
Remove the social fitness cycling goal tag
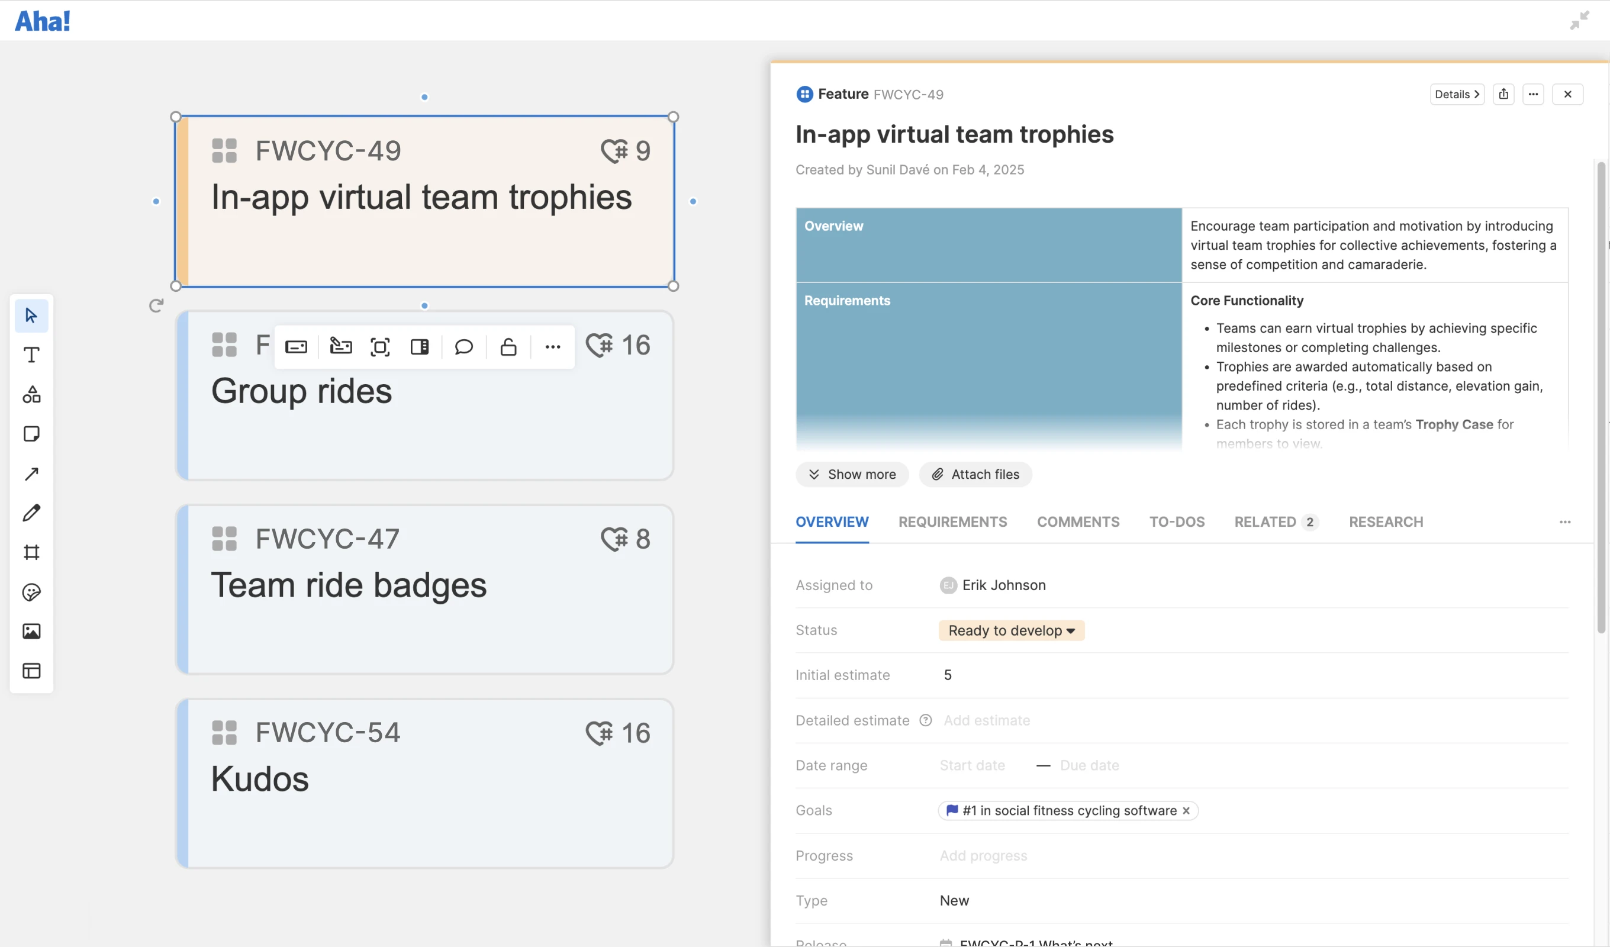click(x=1186, y=810)
